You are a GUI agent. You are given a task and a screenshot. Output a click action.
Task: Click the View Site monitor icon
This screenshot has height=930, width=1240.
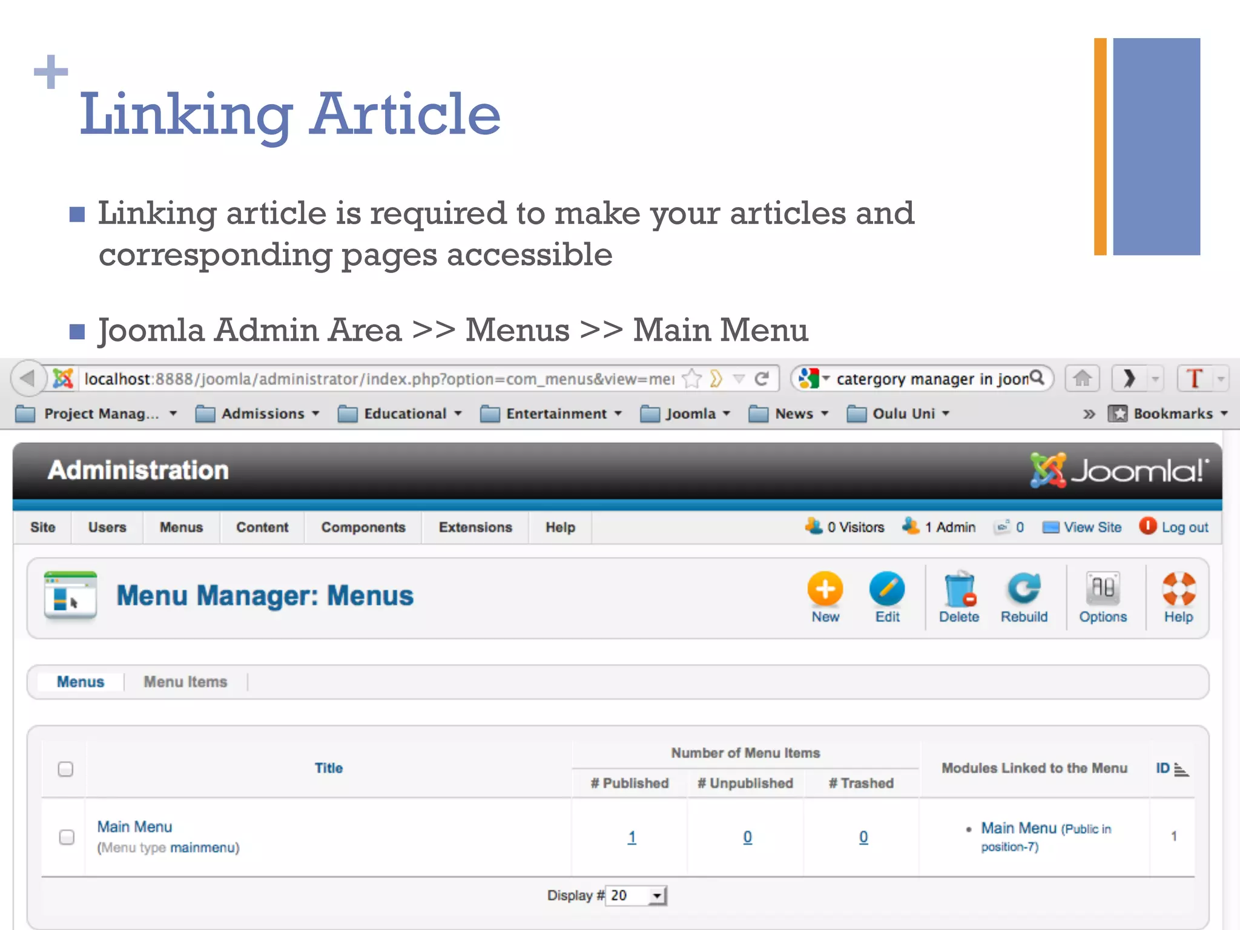click(x=1050, y=527)
